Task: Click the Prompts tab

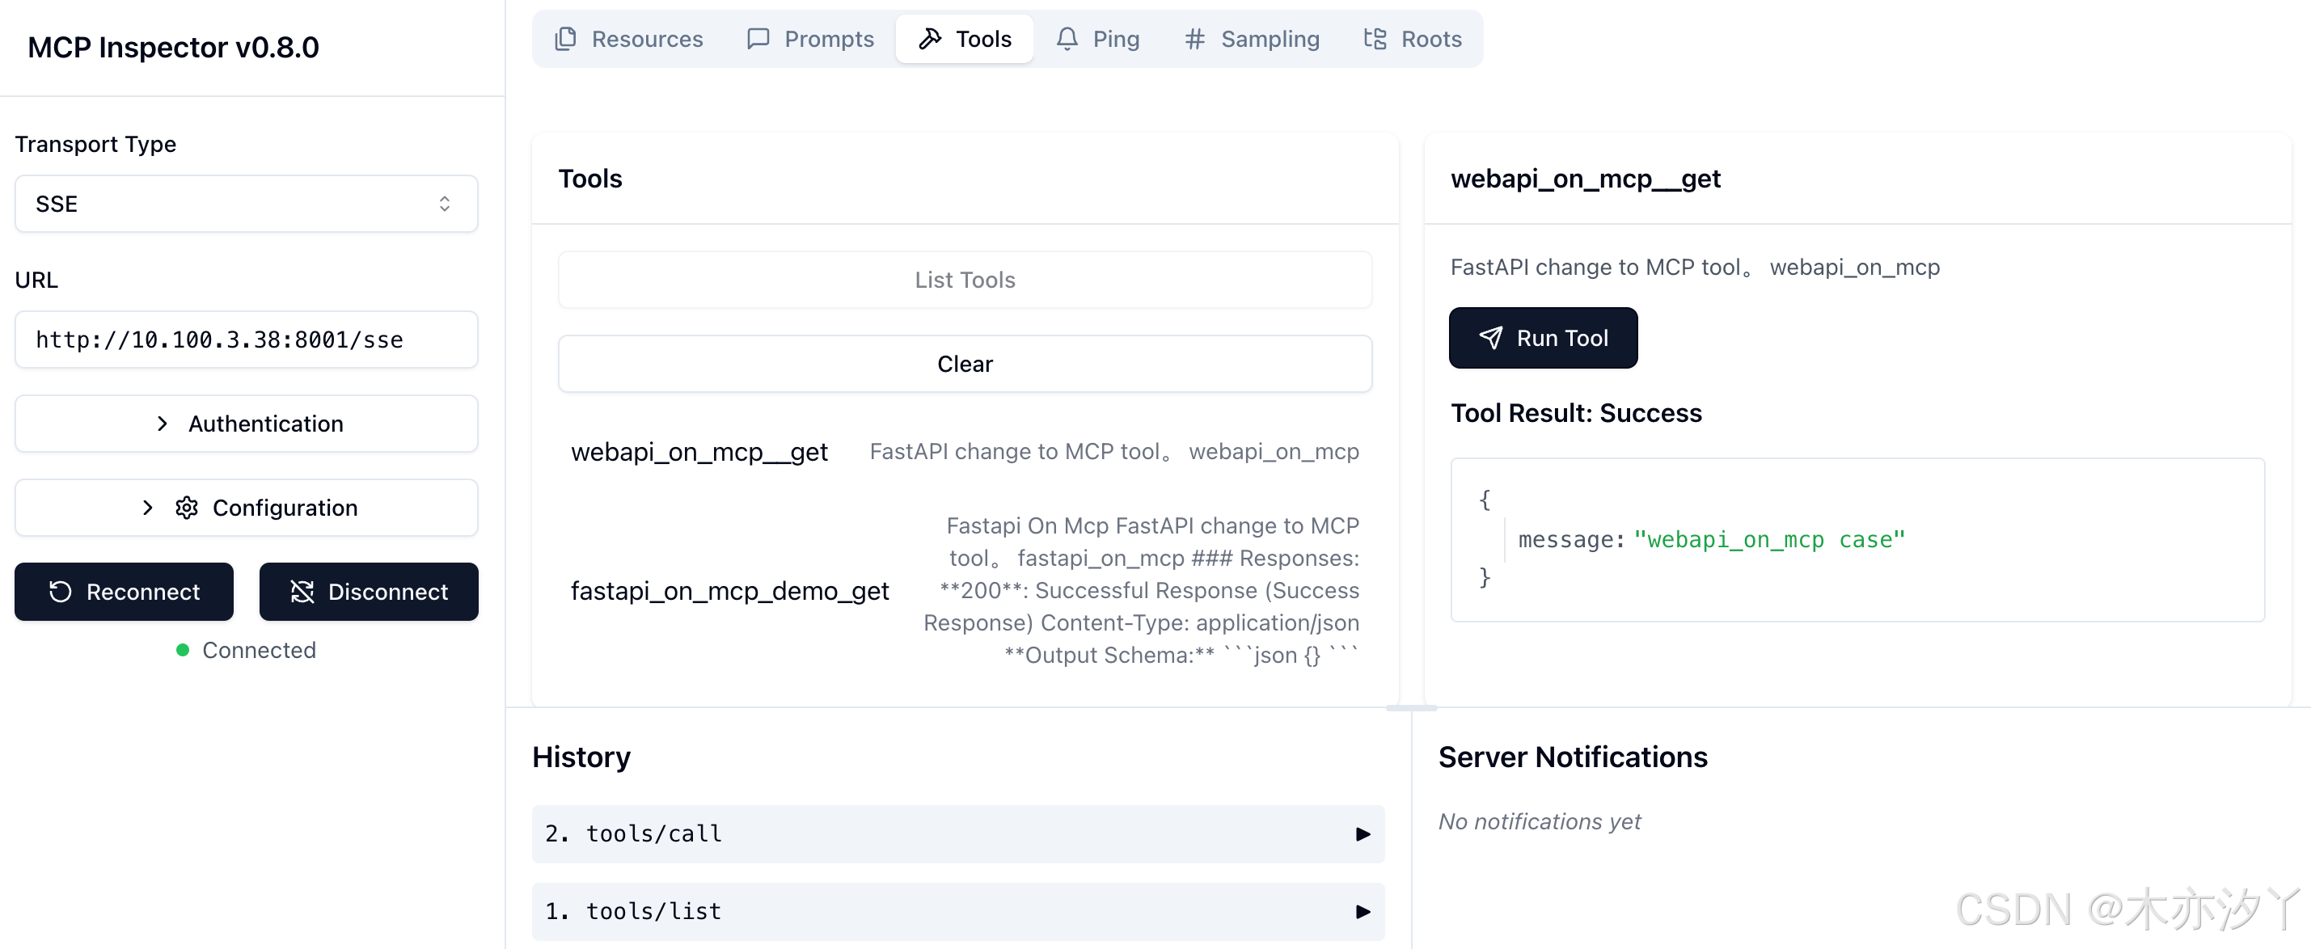Action: pos(810,40)
